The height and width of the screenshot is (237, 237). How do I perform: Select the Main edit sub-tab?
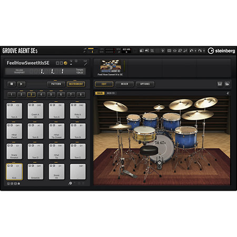(100, 93)
